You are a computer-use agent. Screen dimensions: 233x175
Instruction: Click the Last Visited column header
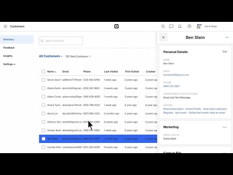tap(111, 71)
